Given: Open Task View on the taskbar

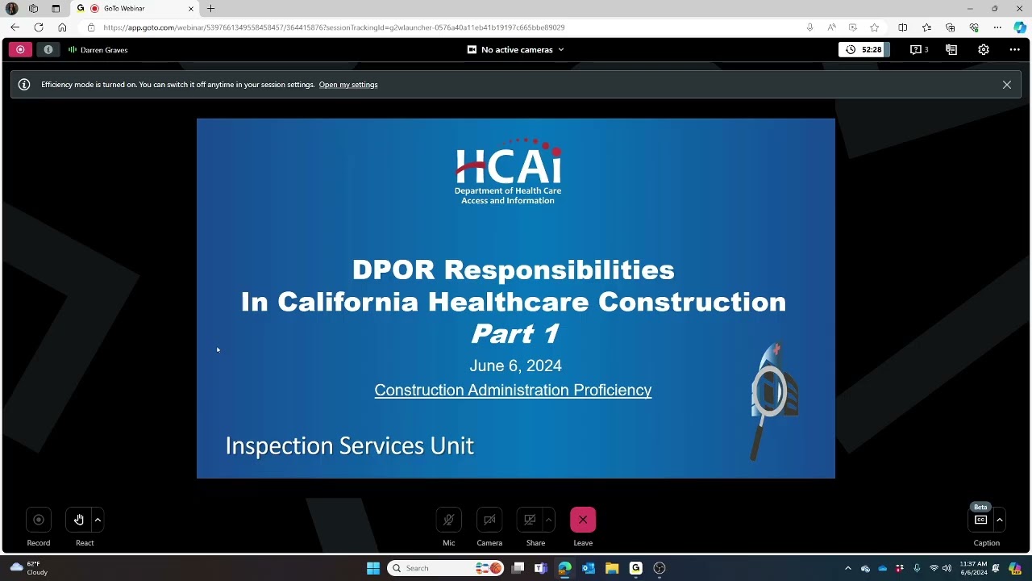Looking at the screenshot, I should [518, 568].
